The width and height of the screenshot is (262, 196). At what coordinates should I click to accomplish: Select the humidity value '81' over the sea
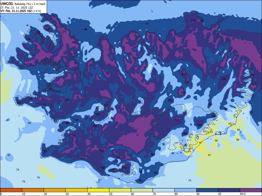[8, 120]
